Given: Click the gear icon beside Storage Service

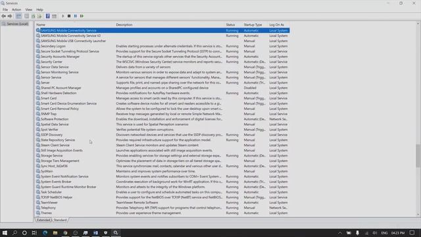Looking at the screenshot, I should (x=38, y=155).
